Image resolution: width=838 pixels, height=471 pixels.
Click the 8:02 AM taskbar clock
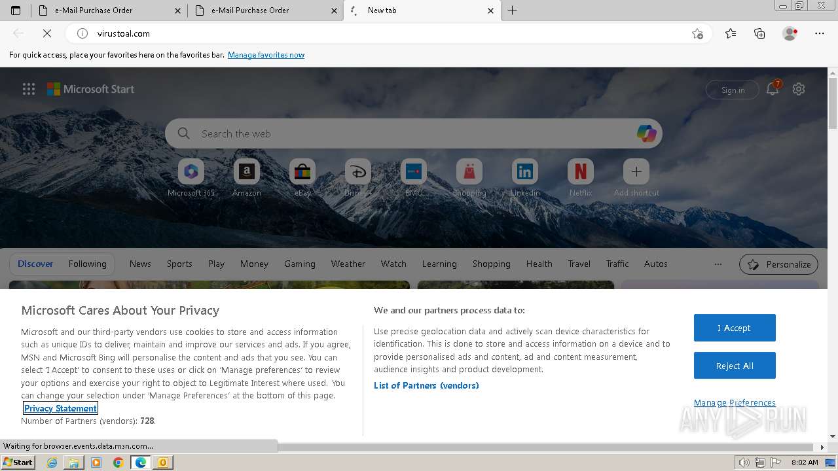[805, 462]
